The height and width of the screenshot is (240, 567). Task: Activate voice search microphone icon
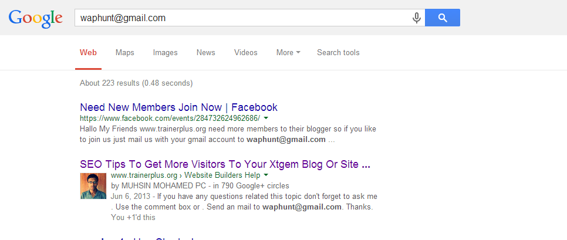click(x=417, y=18)
